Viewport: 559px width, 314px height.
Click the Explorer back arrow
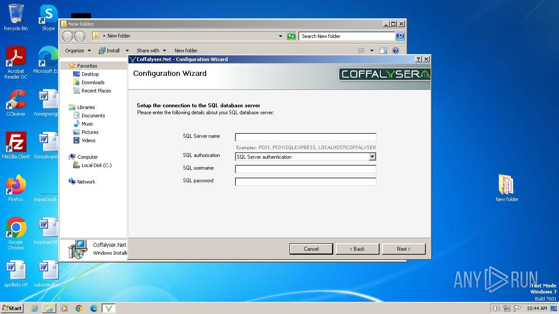point(68,36)
